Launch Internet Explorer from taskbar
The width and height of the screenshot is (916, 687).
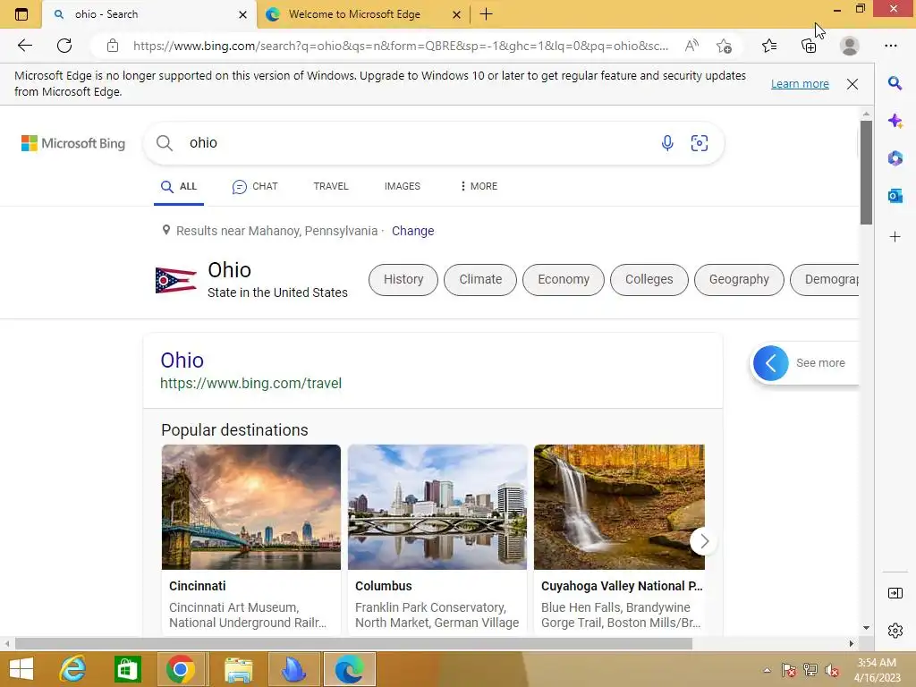tap(73, 669)
